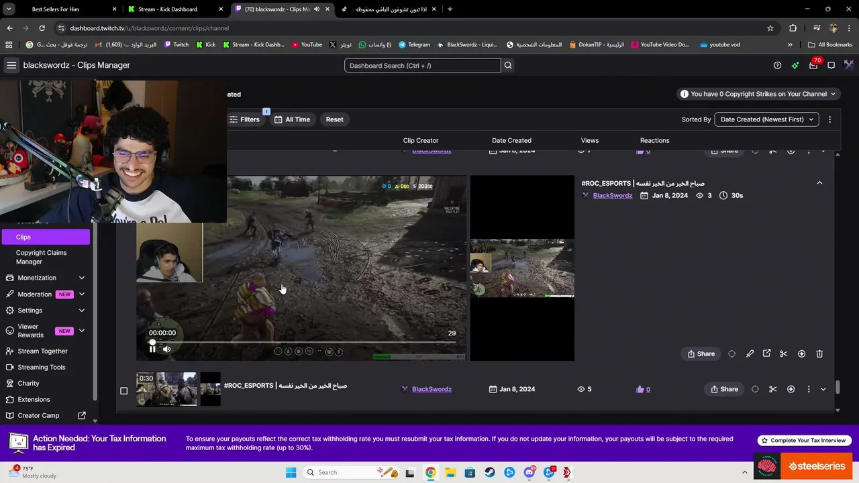Tick the checkbox on the 5-views clip row

[123, 390]
